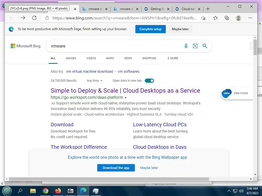Viewport: 262px width, 196px height.
Task: Switch to the Cloud-nat browser tab
Action: coord(185,9)
